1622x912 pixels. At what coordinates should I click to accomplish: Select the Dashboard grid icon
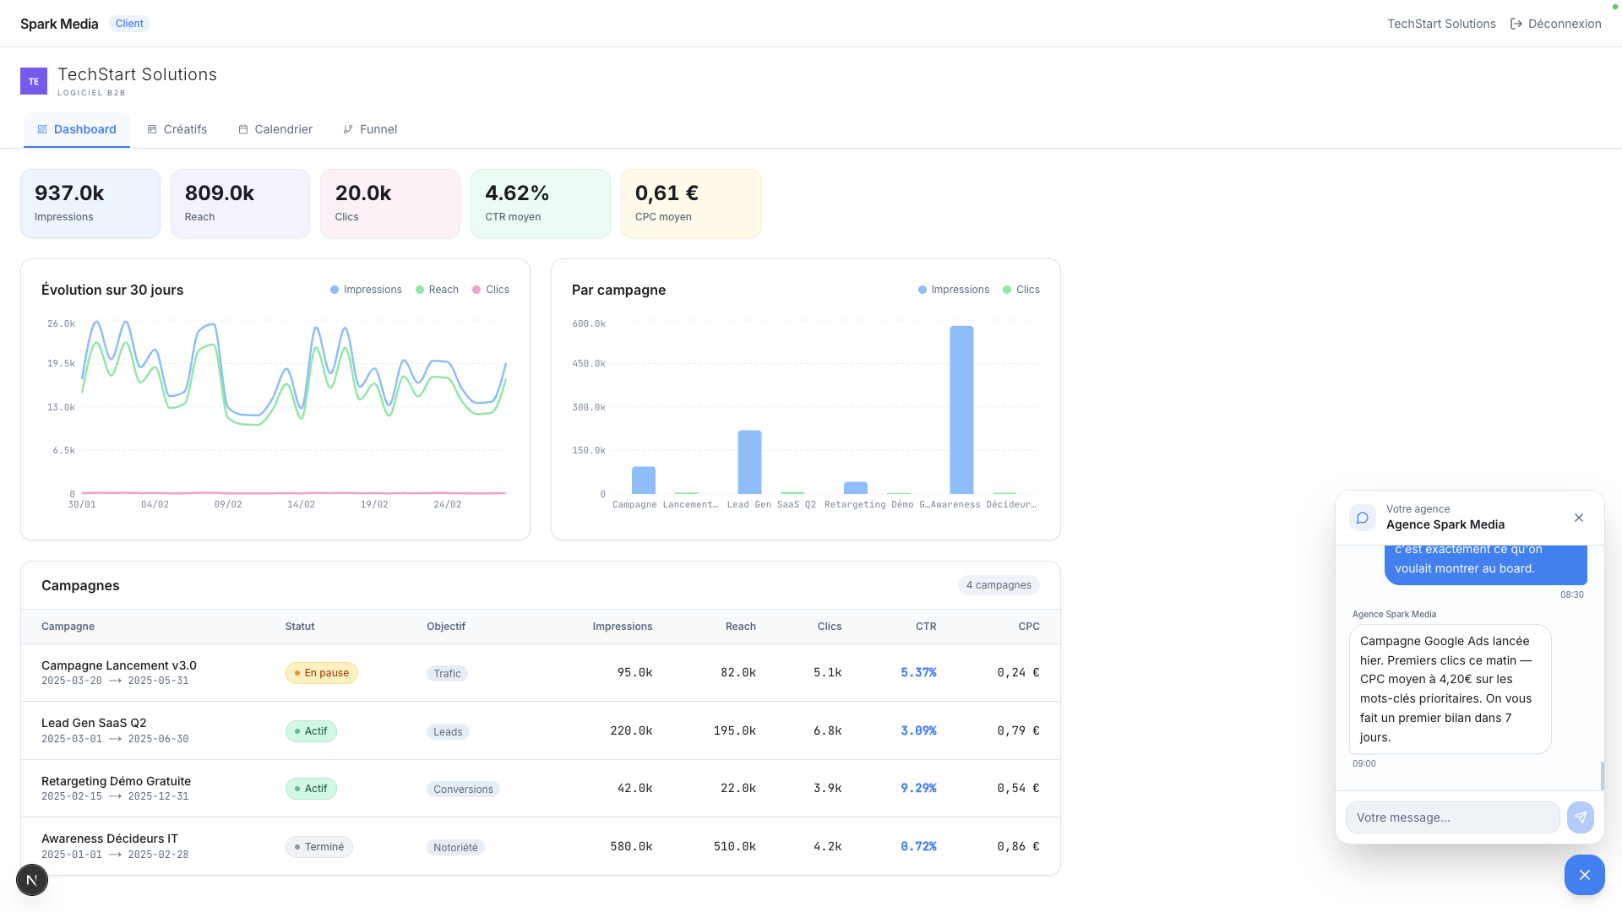(x=41, y=129)
